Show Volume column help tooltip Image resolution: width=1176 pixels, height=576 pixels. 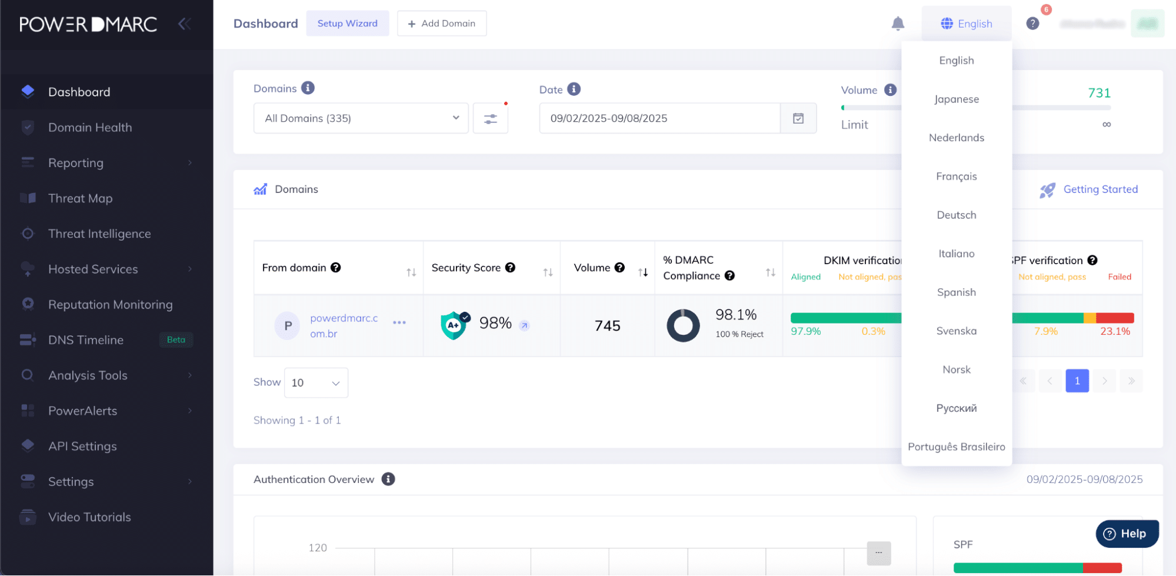point(619,268)
